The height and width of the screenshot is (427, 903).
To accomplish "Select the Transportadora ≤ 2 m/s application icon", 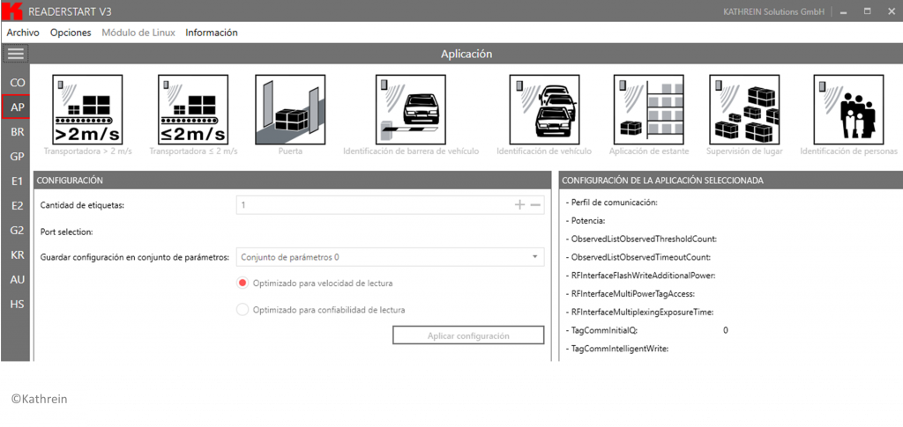I will tap(193, 109).
